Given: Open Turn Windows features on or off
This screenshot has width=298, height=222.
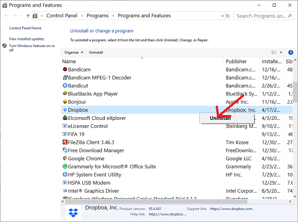Looking at the screenshot, I should (x=32, y=48).
